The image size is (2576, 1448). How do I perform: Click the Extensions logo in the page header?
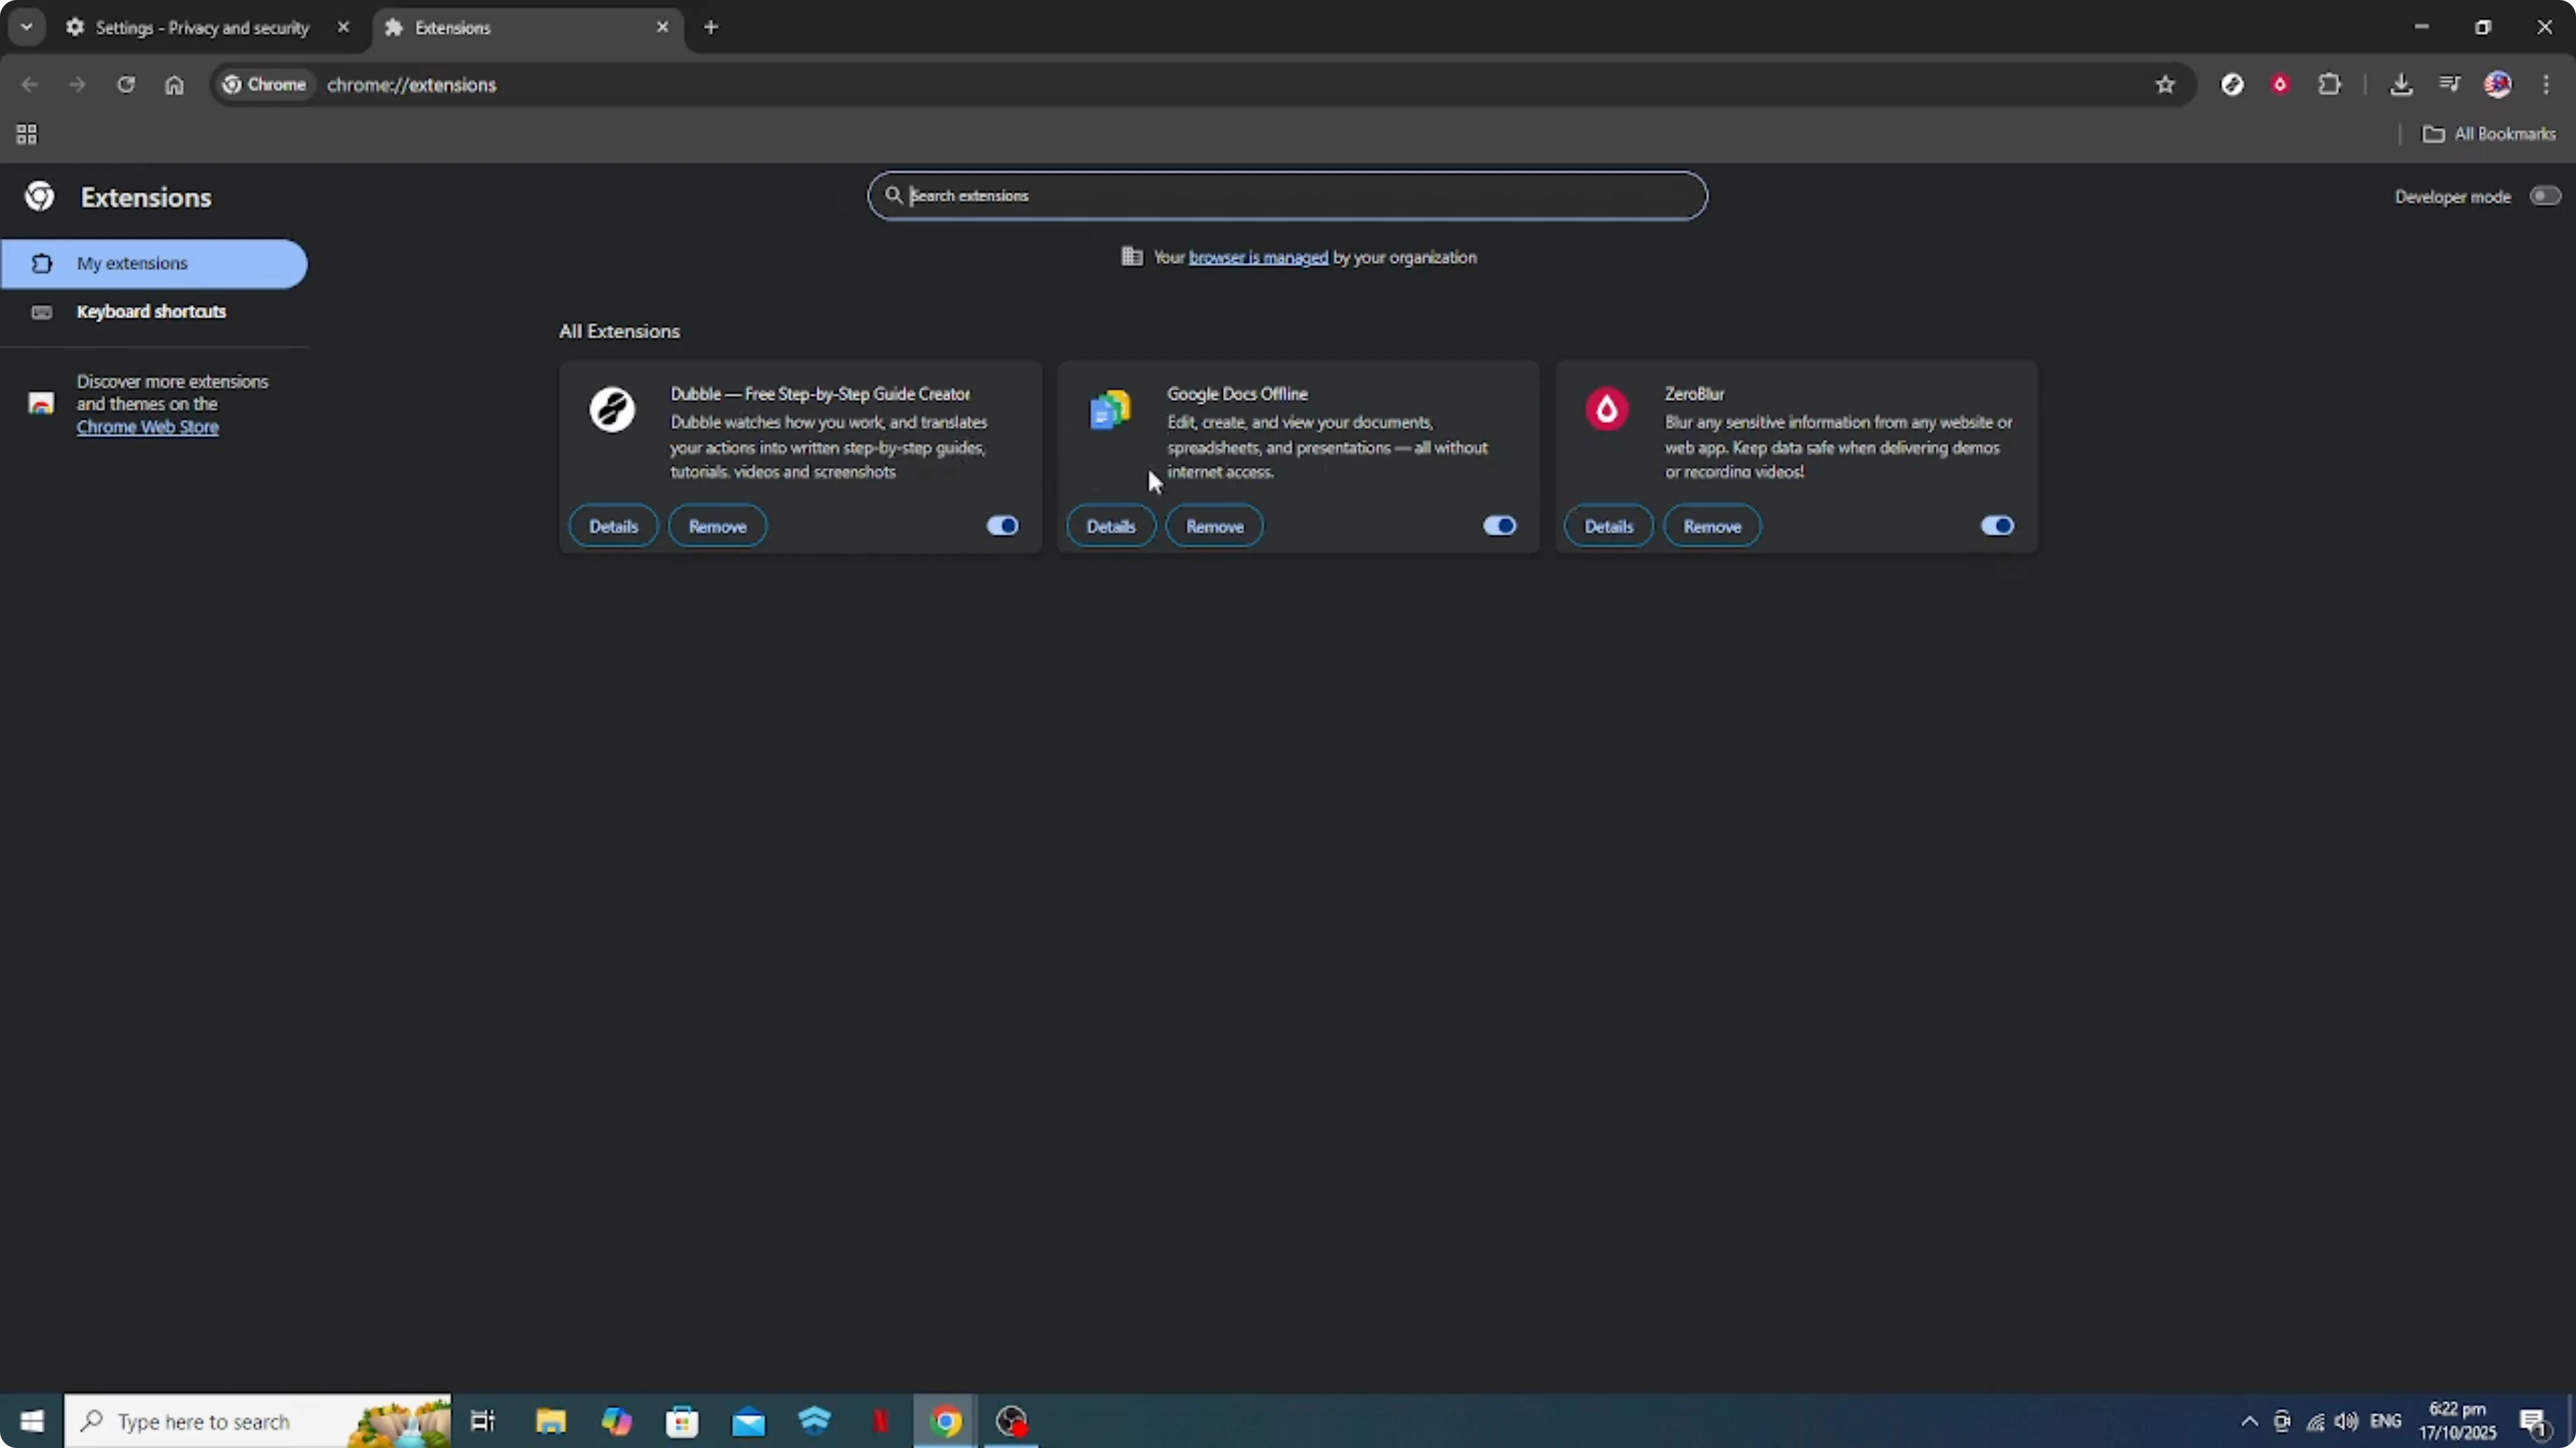[x=38, y=196]
